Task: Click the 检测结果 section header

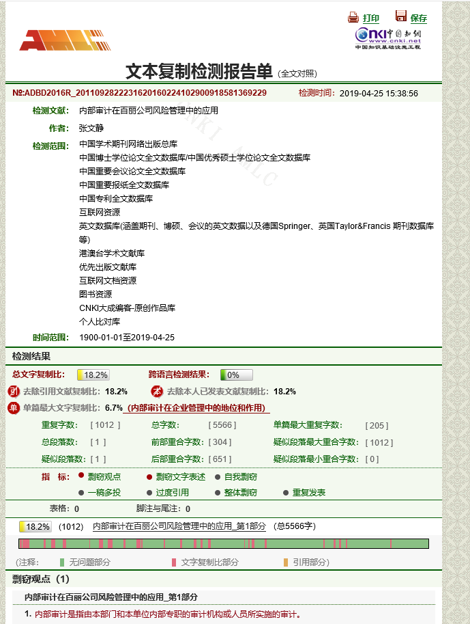Action: coord(31,356)
